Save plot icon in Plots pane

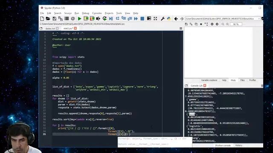[x=186, y=24]
